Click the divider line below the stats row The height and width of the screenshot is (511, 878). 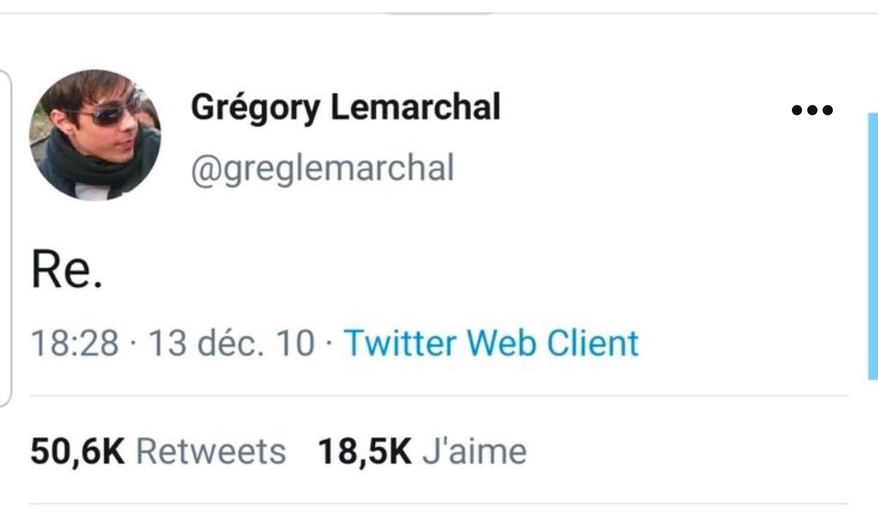[x=438, y=504]
